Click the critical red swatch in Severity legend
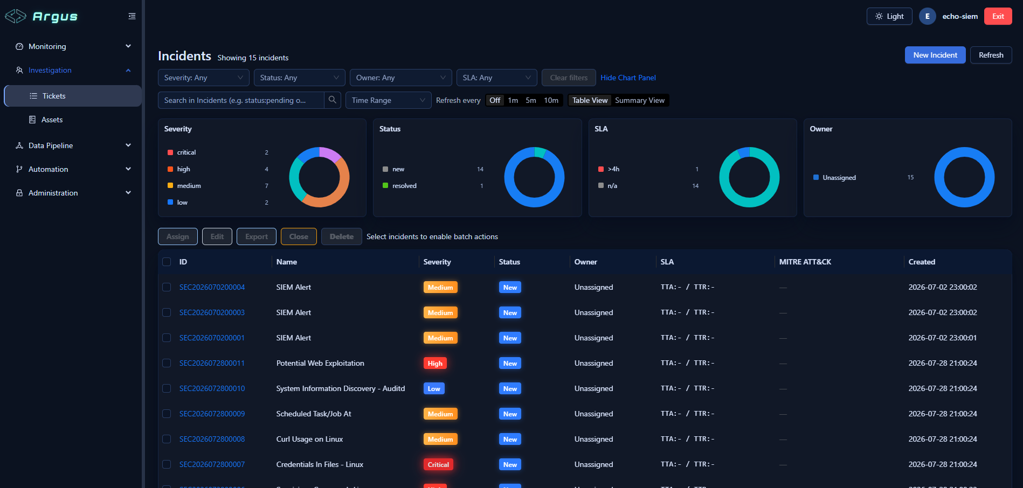 coord(170,152)
